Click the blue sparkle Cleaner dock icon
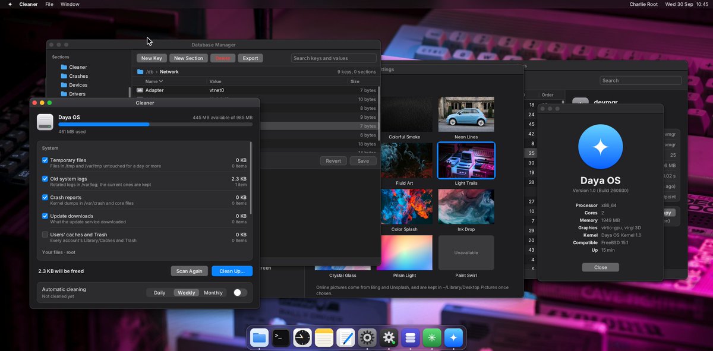 pos(453,337)
